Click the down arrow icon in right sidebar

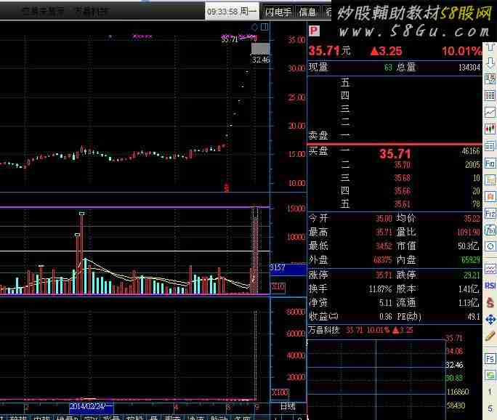pos(490,62)
